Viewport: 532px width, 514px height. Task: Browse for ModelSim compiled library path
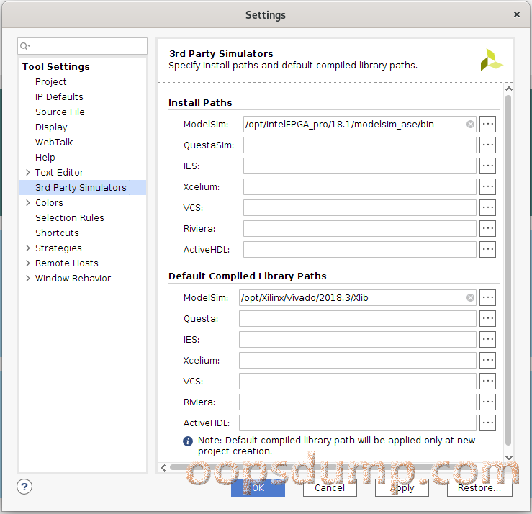[x=487, y=297]
